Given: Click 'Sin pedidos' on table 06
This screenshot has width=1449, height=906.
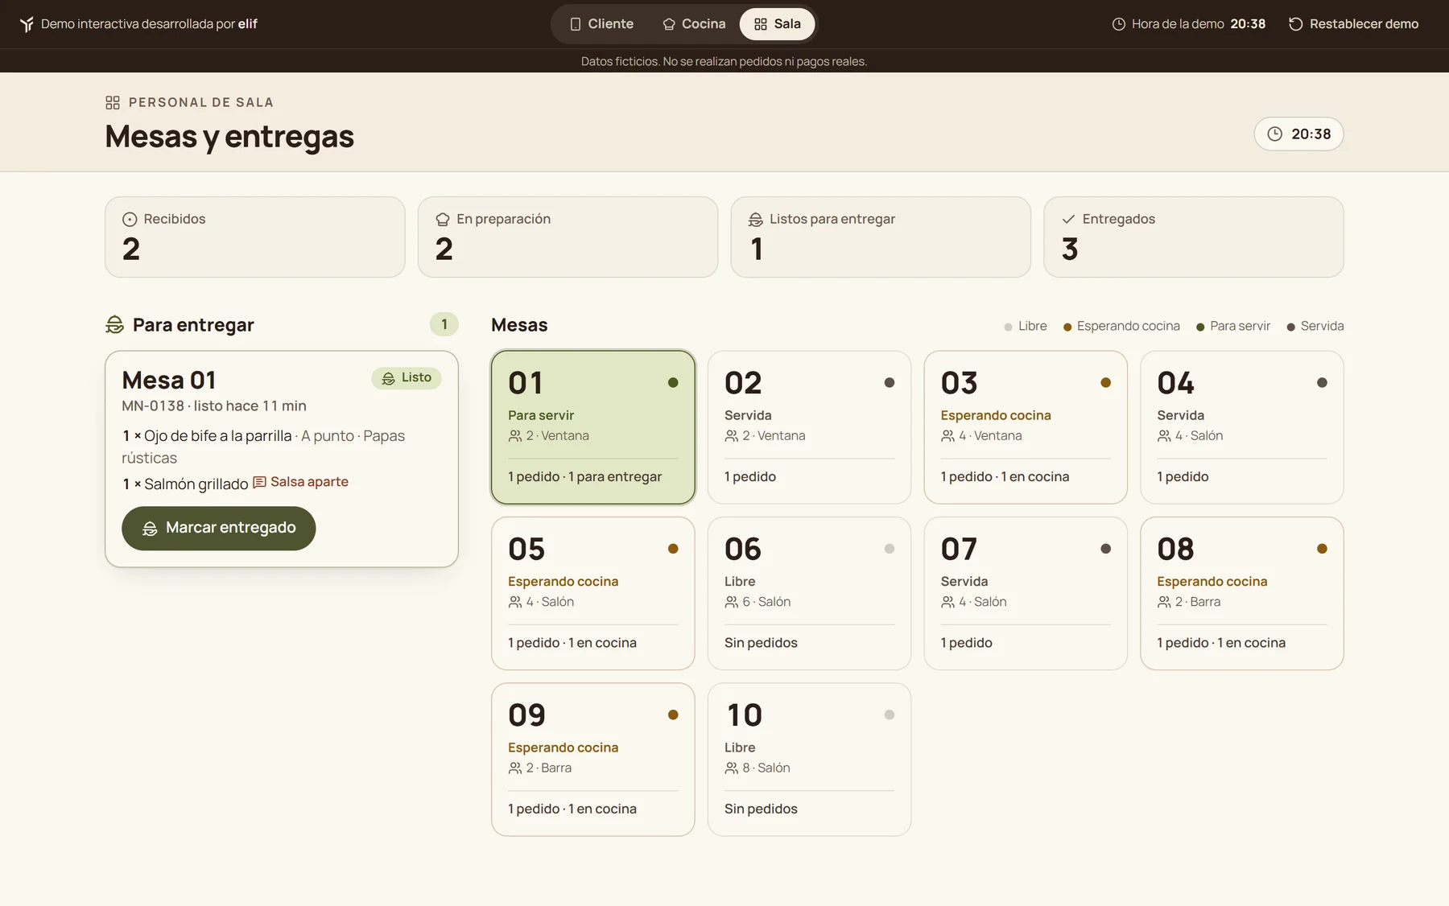Looking at the screenshot, I should pos(761,643).
